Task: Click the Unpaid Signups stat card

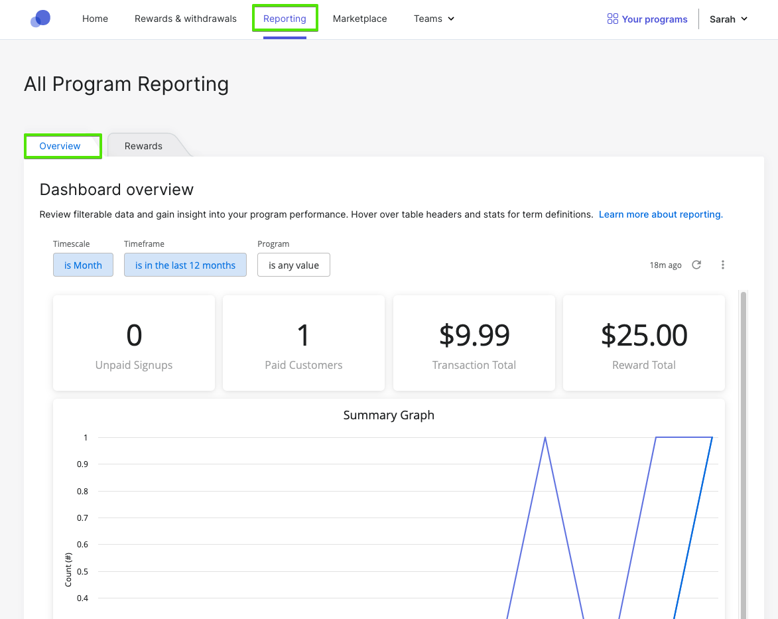Action: [x=134, y=343]
